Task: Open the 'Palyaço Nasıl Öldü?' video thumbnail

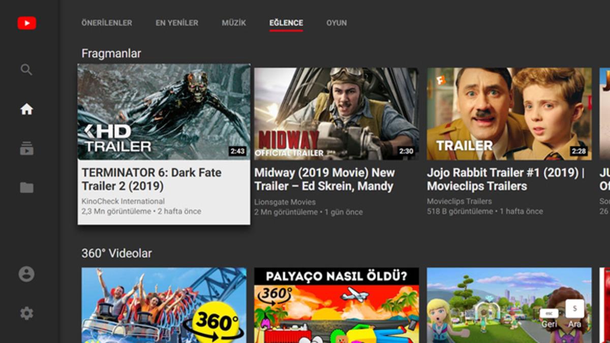Action: pos(337,305)
